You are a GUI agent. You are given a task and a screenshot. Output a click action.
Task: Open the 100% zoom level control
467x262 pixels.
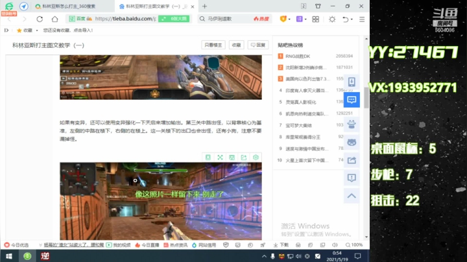[354, 245]
